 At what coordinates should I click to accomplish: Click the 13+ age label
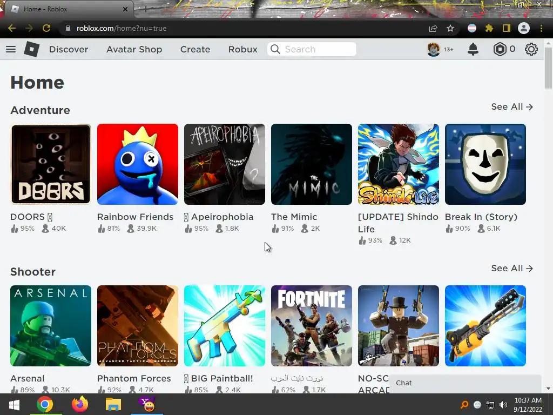448,49
